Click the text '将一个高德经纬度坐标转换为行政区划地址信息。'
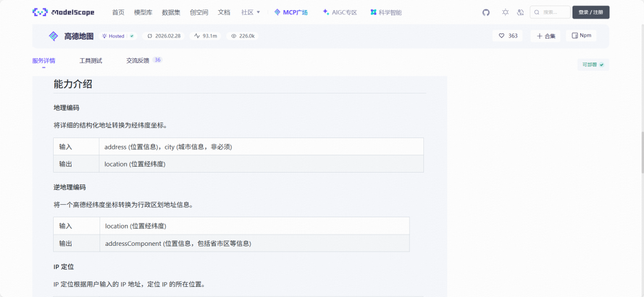This screenshot has width=644, height=297. coord(123,205)
